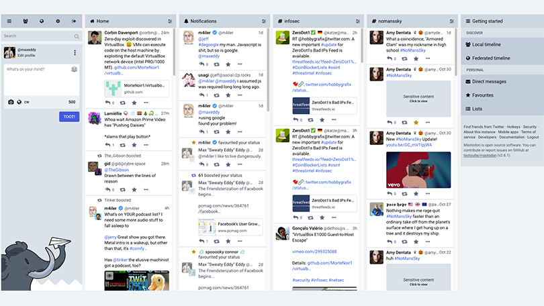Image resolution: width=544 pixels, height=306 pixels.
Task: Open Facebook's User Growth pcmag card
Action: 230,227
